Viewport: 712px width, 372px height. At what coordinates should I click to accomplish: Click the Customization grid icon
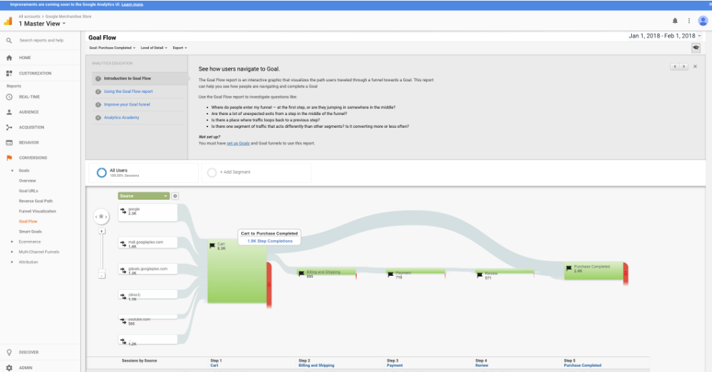tap(9, 73)
